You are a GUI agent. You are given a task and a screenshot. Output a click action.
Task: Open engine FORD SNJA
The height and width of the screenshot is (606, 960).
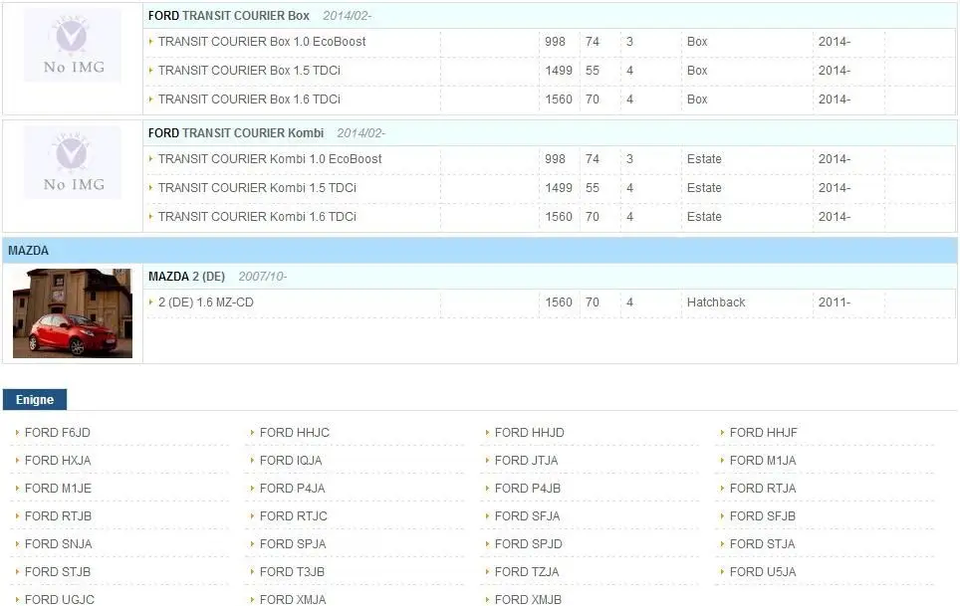58,544
